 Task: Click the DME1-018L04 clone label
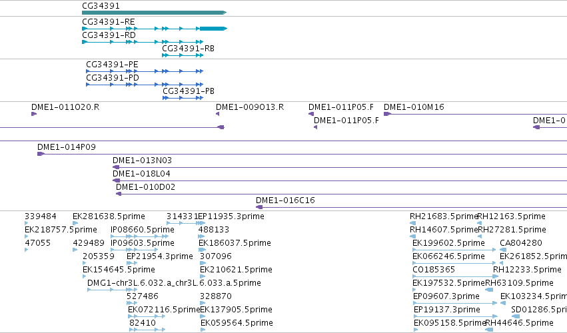click(x=141, y=174)
